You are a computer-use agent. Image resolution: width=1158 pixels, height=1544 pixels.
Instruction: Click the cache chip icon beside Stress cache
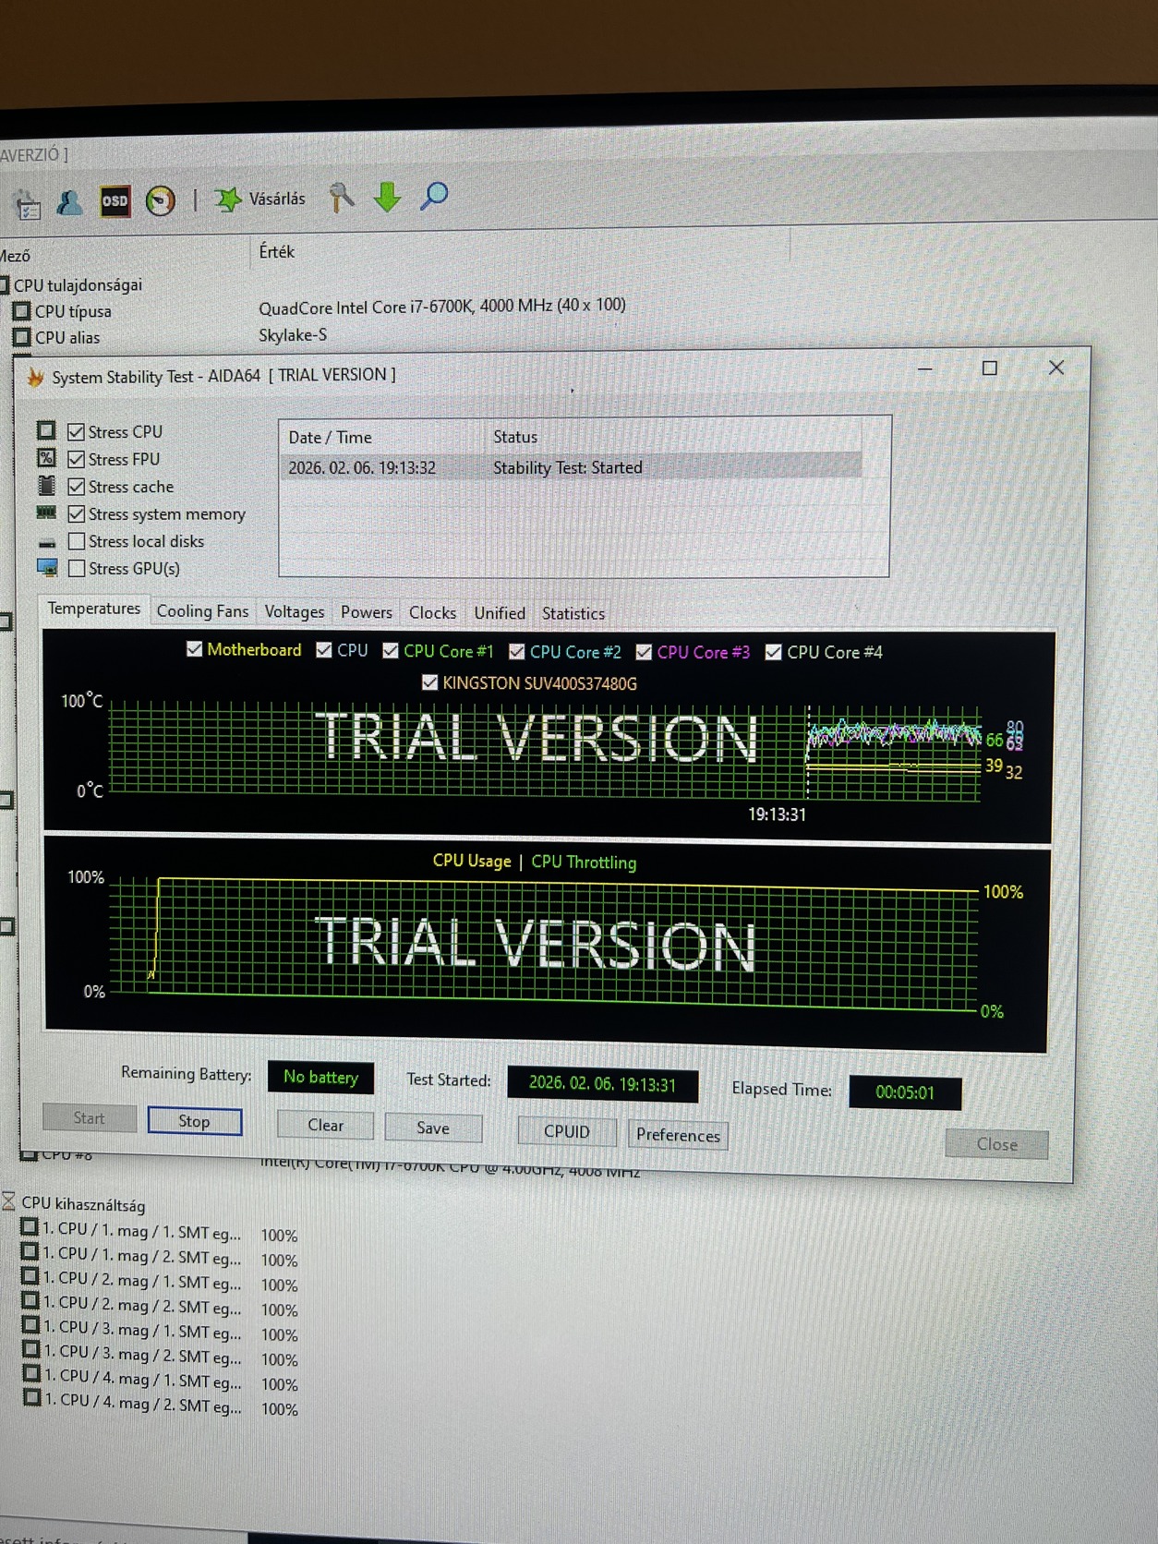click(46, 485)
